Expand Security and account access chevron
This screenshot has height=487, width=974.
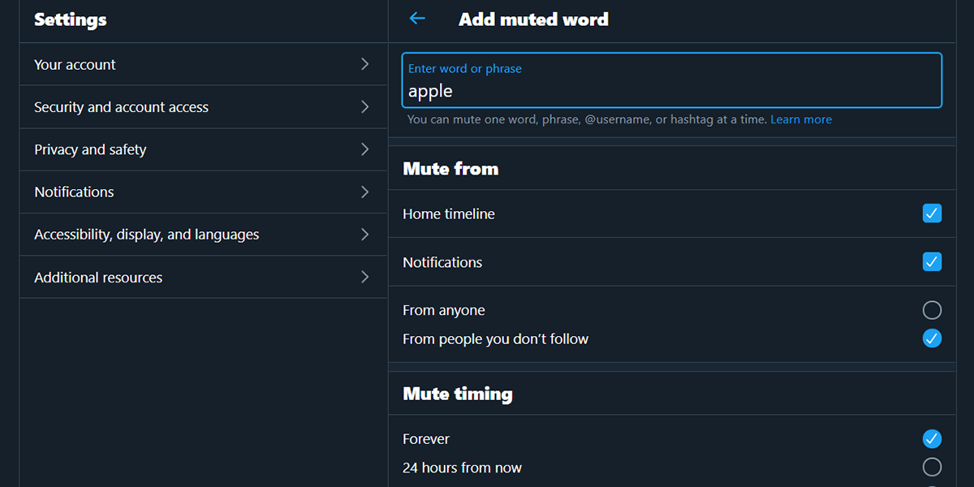364,107
